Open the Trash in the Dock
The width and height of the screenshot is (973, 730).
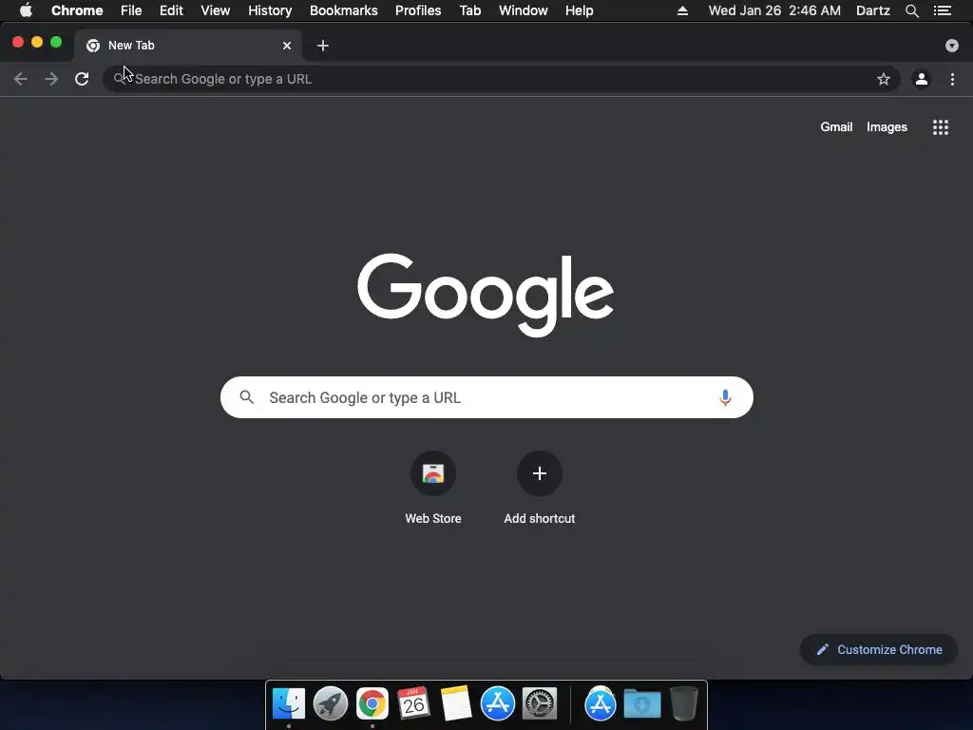click(x=684, y=703)
